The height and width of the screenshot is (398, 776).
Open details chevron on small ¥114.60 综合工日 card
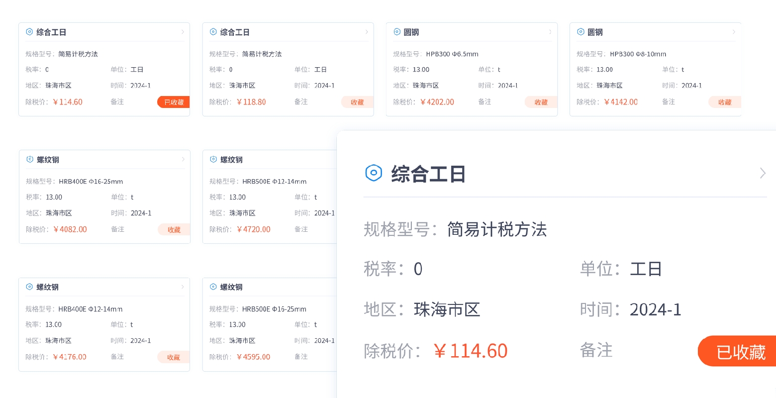tap(183, 32)
